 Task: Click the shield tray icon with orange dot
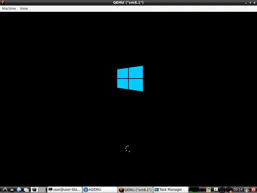(x=229, y=190)
